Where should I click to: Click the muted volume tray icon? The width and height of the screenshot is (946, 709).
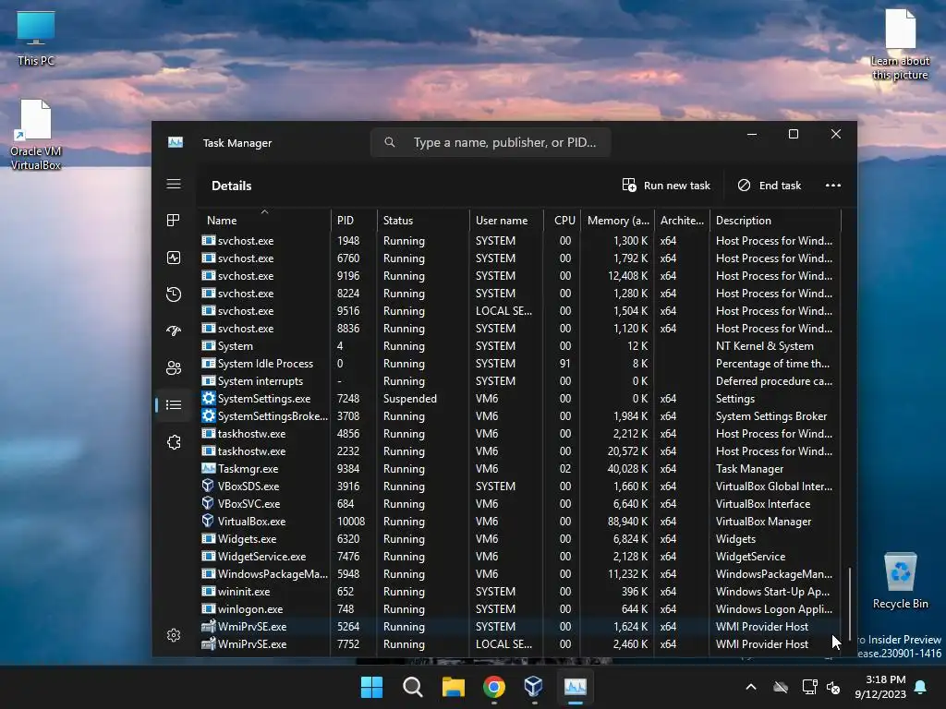click(833, 687)
